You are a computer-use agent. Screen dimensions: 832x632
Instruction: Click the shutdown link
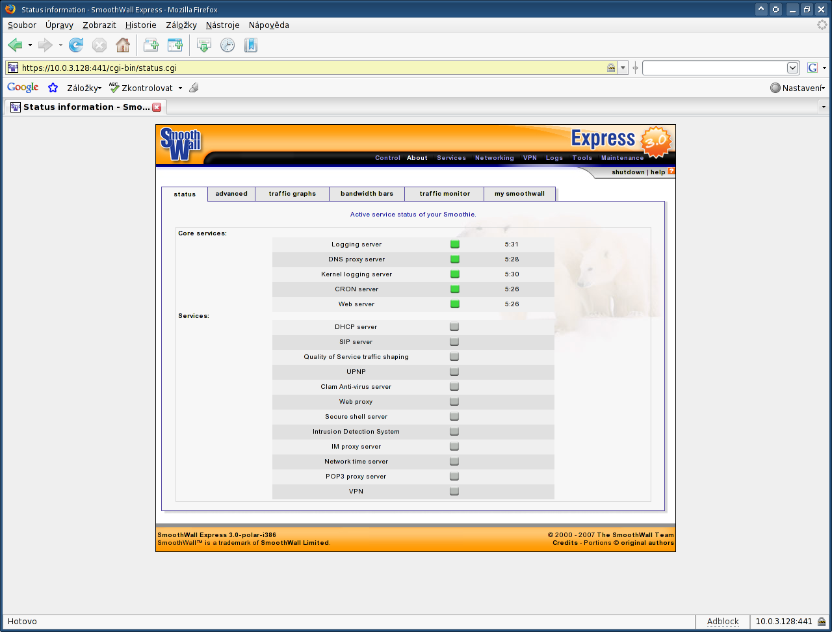point(628,172)
